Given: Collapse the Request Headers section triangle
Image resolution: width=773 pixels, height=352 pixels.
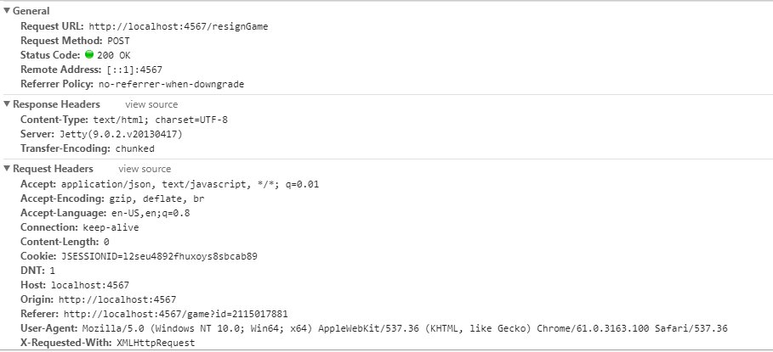Looking at the screenshot, I should [7, 169].
